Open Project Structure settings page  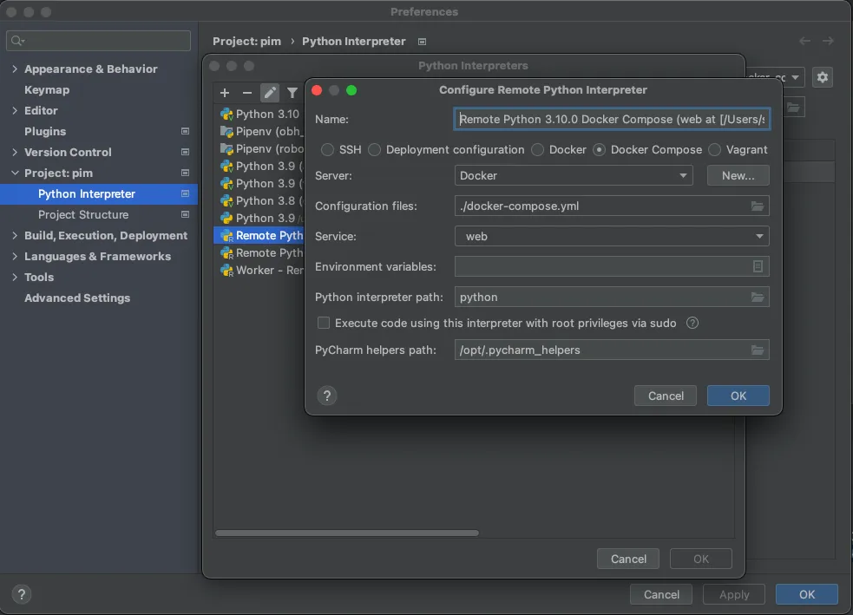83,215
